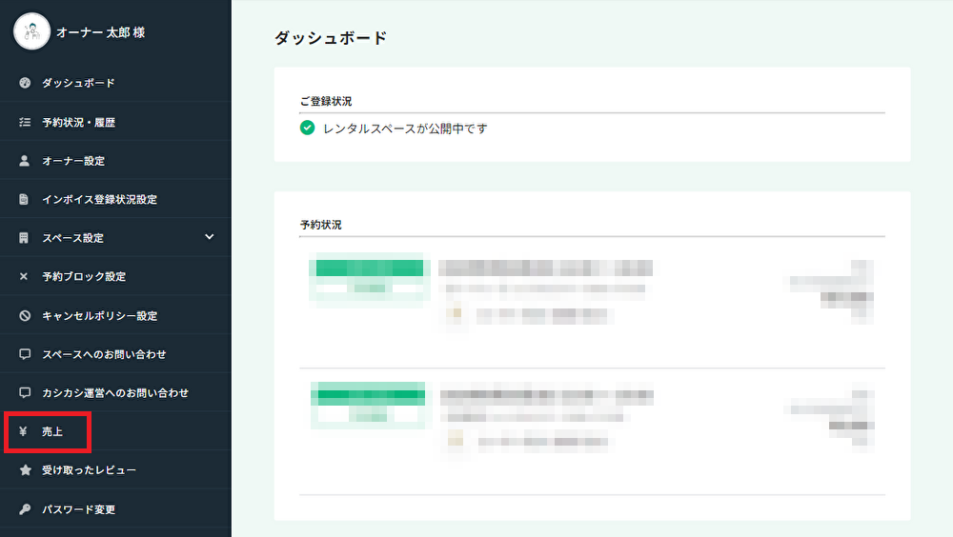Select カシカシ運営へのお問い合わせ in the sidebar
This screenshot has height=537, width=953.
click(115, 392)
